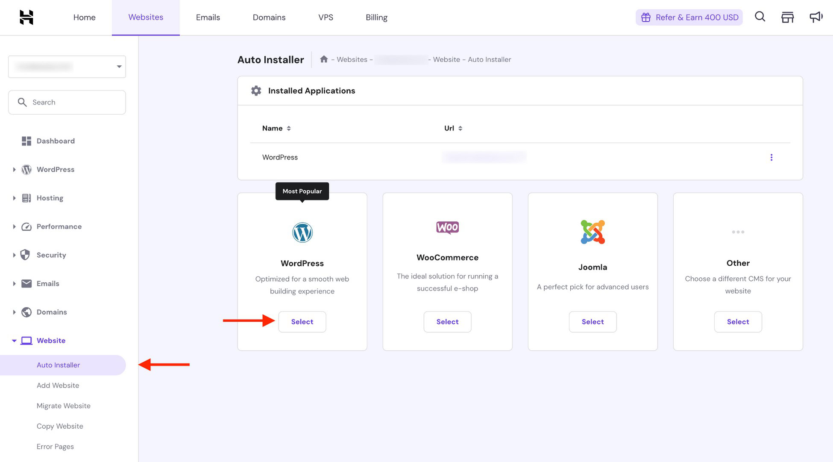
Task: Click the Hosting server icon
Action: point(26,198)
